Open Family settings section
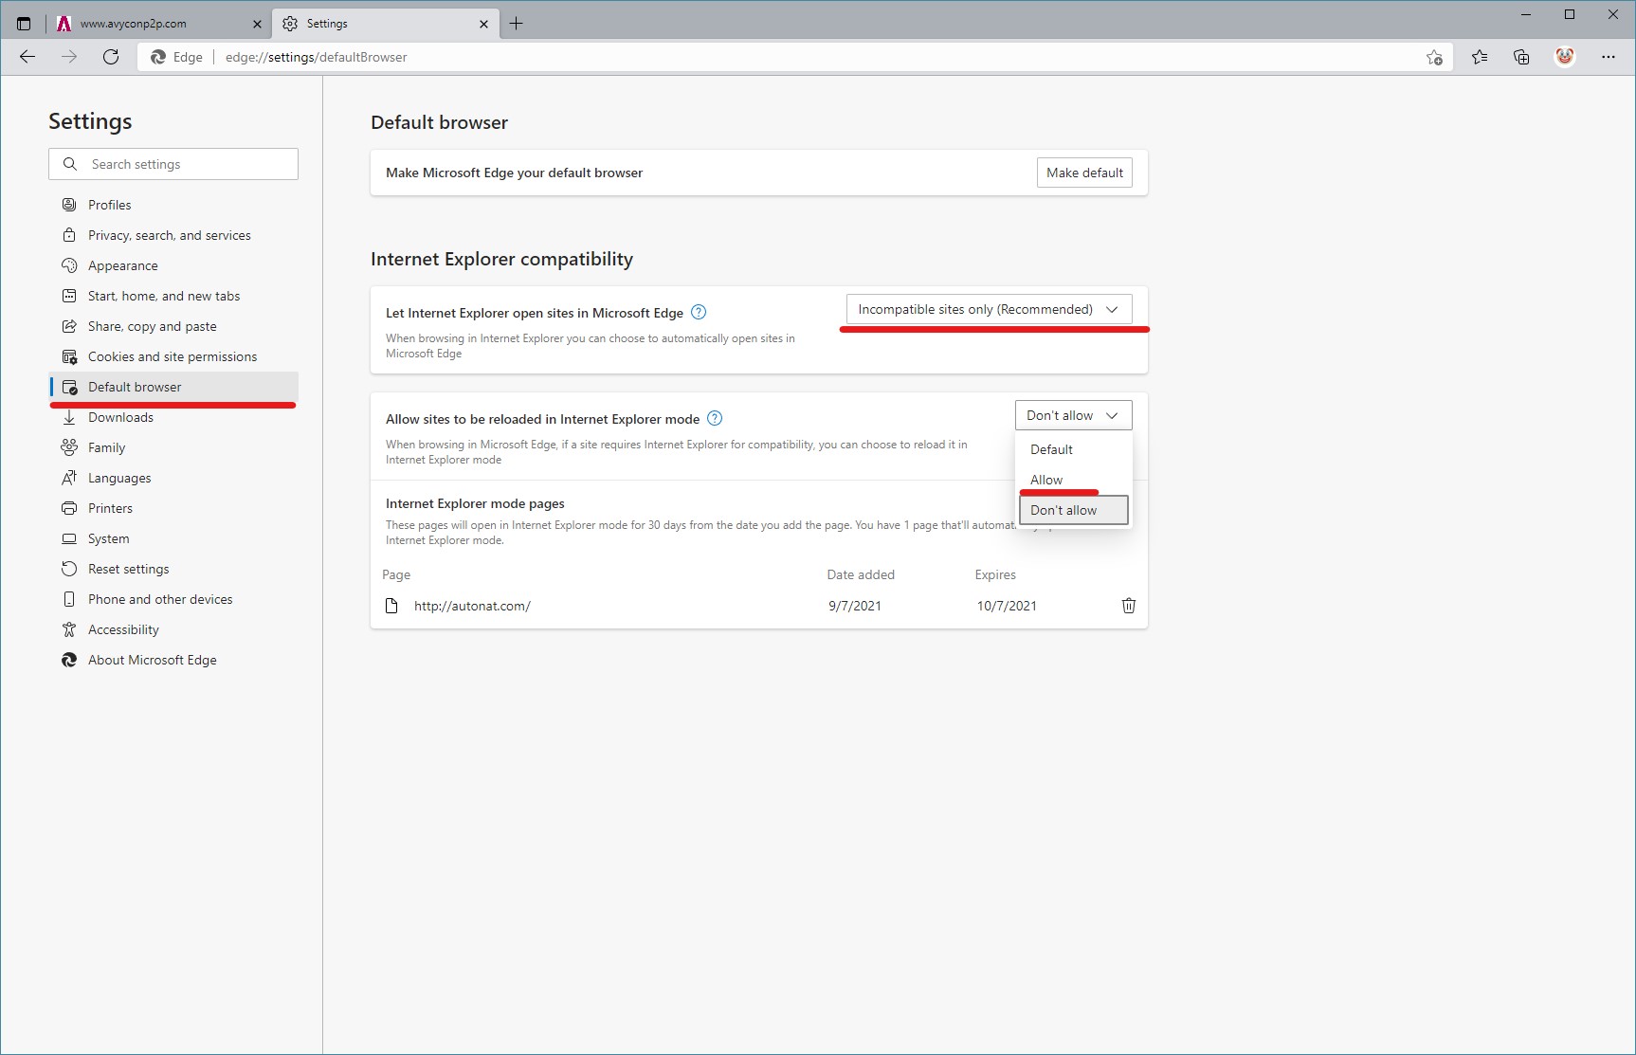The image size is (1636, 1055). coord(173,447)
